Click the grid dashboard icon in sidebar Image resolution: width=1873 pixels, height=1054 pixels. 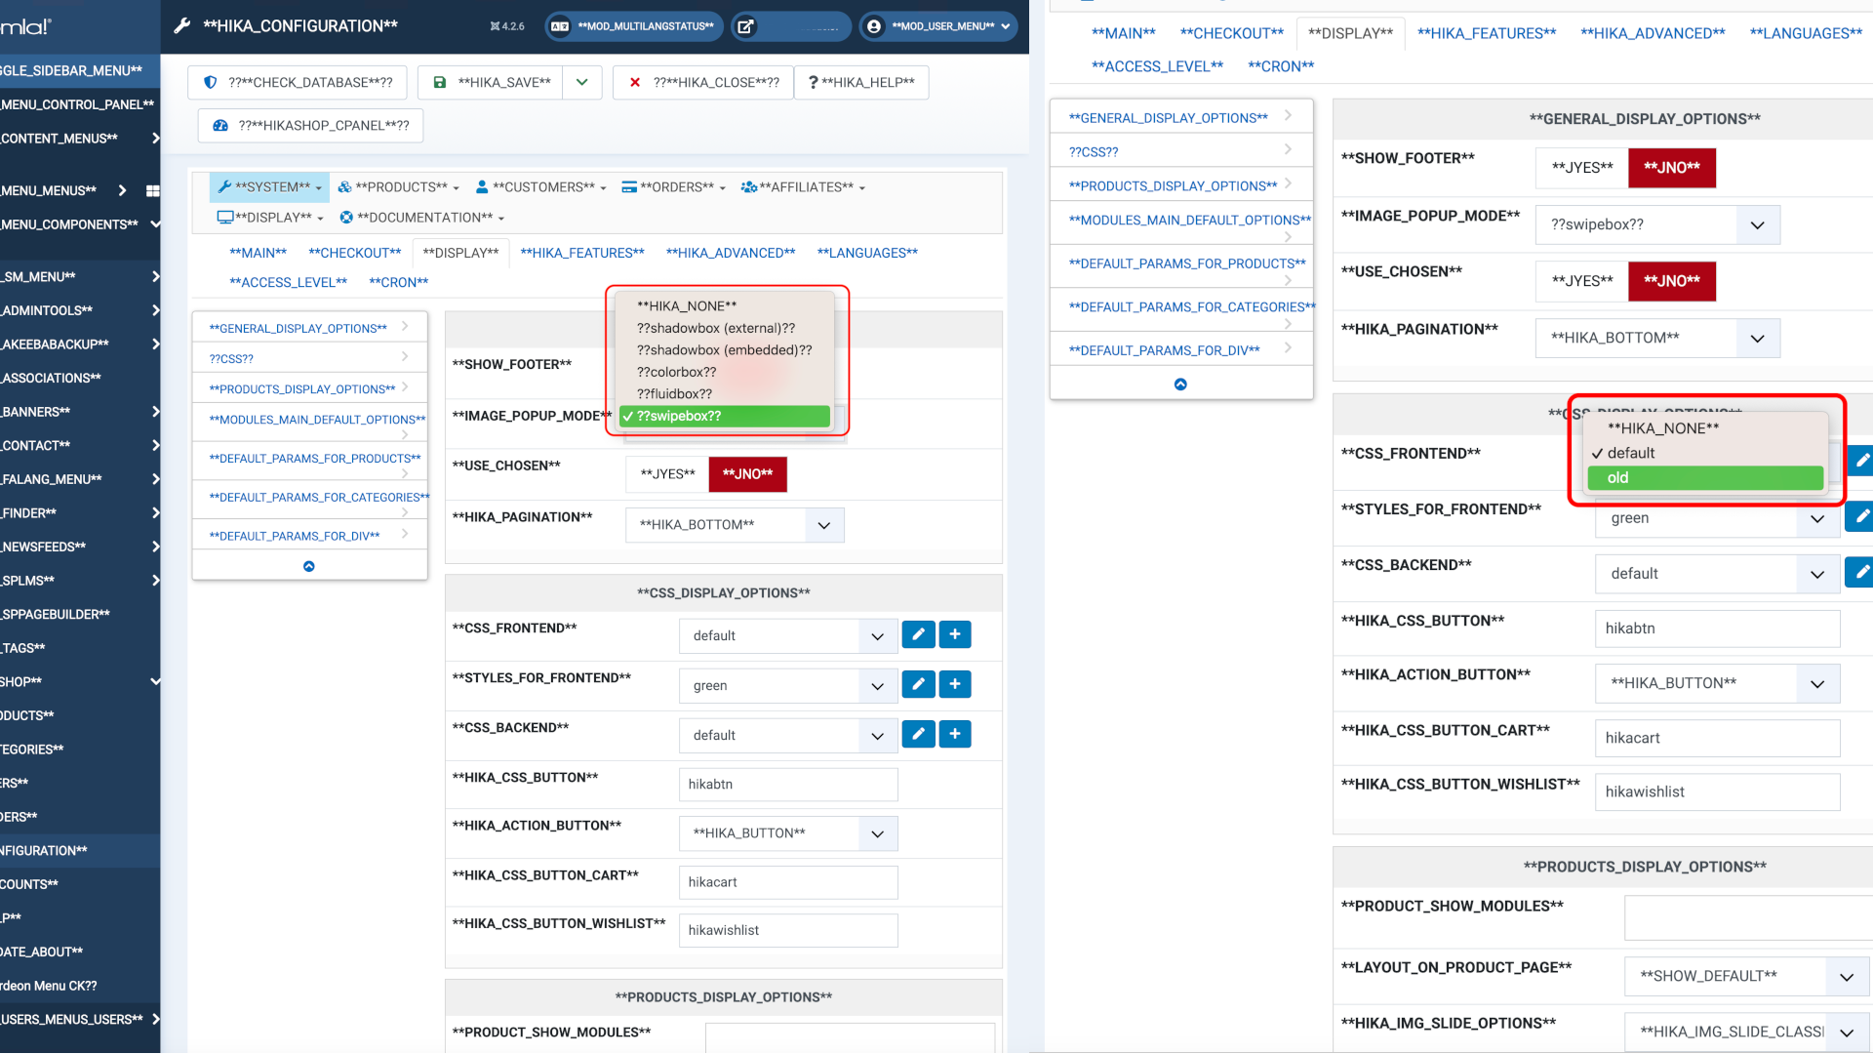pos(152,190)
